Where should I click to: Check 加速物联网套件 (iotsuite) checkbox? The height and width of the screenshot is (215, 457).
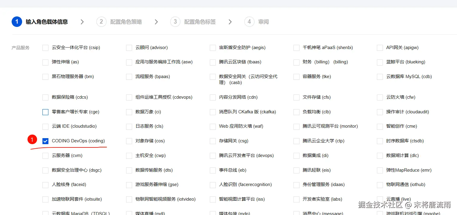[45, 199]
